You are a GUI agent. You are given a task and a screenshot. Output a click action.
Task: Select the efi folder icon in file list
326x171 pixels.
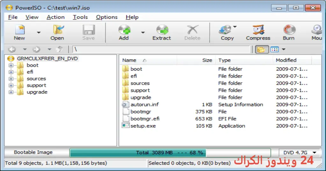point(125,76)
